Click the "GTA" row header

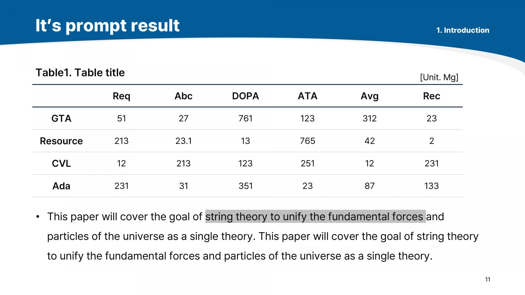coord(61,119)
